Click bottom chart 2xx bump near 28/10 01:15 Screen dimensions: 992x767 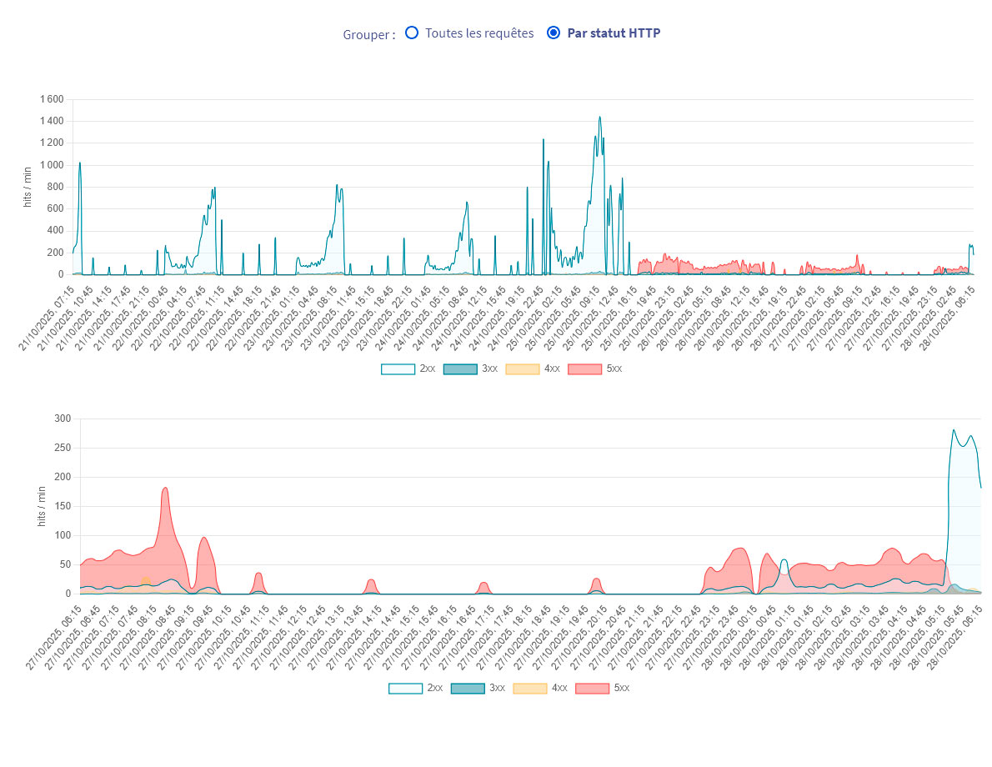click(x=783, y=561)
